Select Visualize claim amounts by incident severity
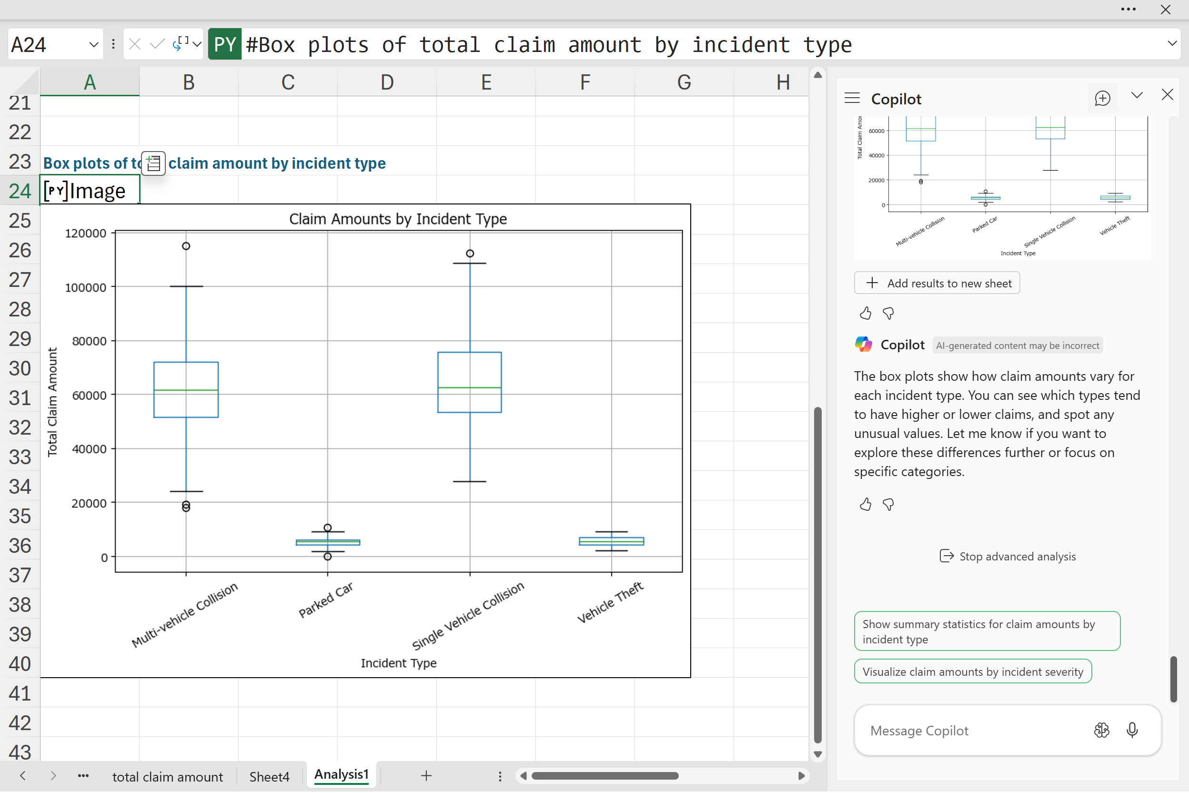The height and width of the screenshot is (793, 1189). (973, 671)
